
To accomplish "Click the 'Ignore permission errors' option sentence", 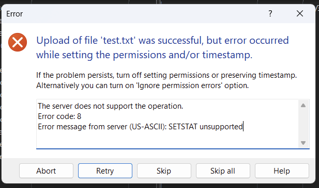I will (142, 86).
